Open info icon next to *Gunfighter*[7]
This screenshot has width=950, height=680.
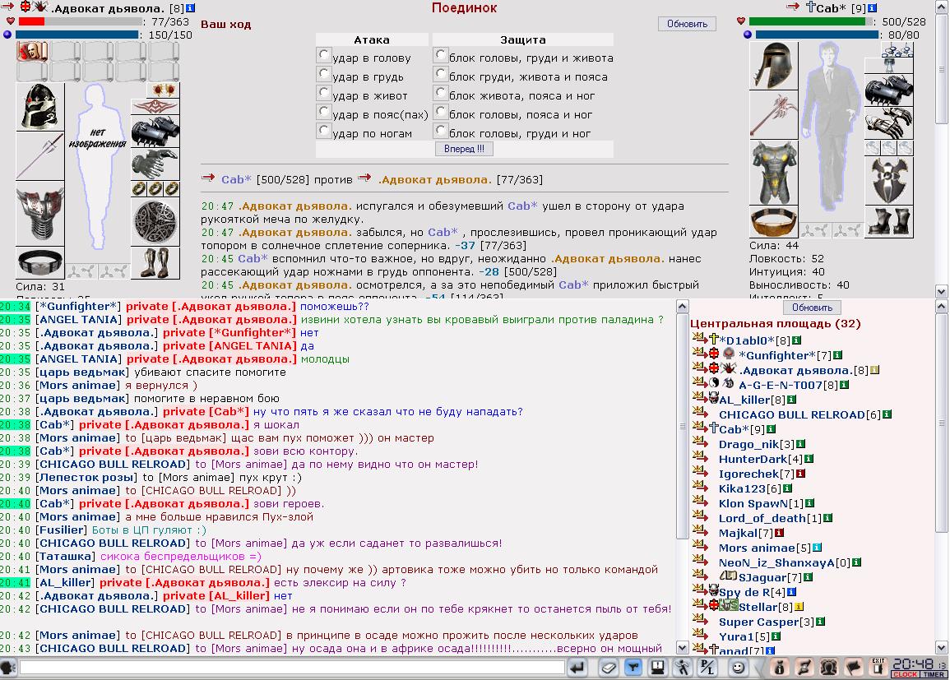tap(837, 355)
